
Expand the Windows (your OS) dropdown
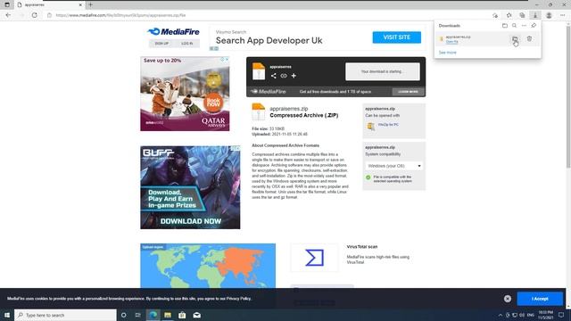pyautogui.click(x=394, y=166)
